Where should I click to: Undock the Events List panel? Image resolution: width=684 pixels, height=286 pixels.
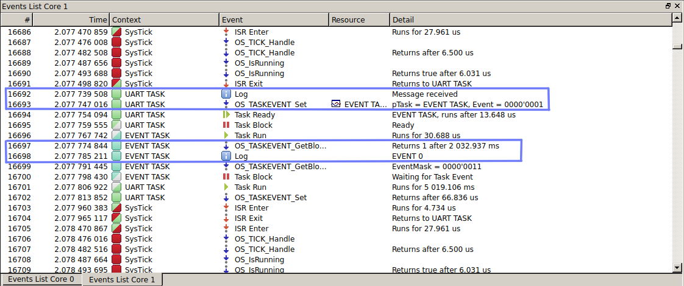pos(668,6)
